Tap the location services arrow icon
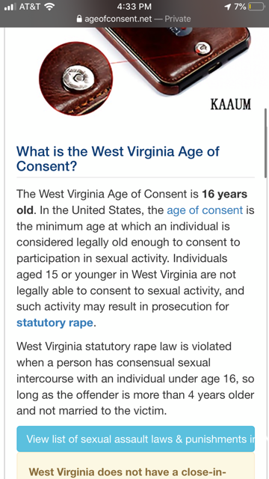 pos(227,7)
